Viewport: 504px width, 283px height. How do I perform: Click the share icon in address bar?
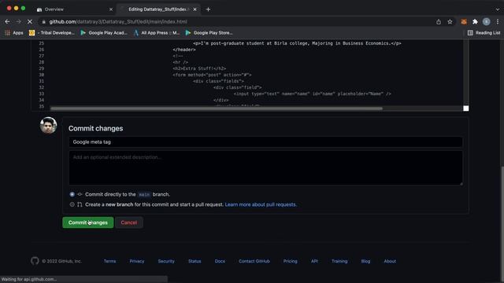pos(439,22)
